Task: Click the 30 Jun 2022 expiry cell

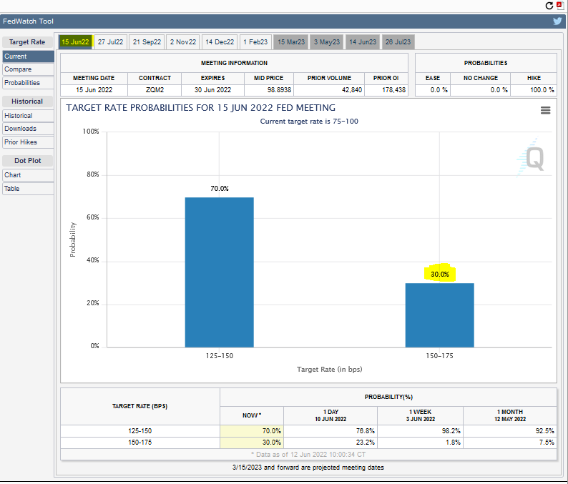Action: (x=212, y=90)
